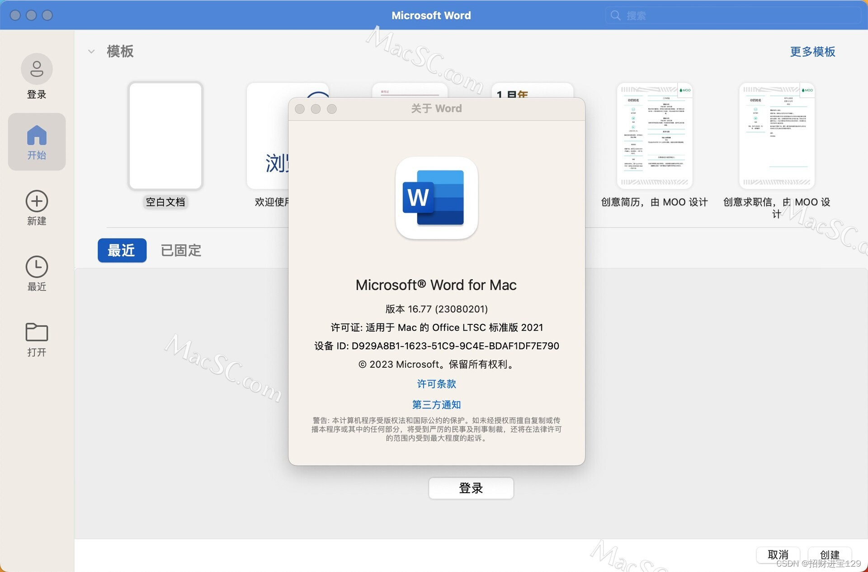Select the 欢迎使用 tour template thumbnail
Image resolution: width=868 pixels, height=572 pixels.
268,136
